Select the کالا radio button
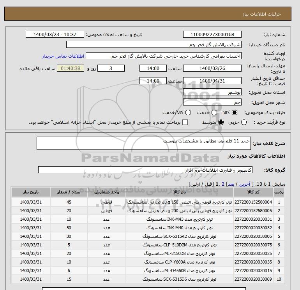This screenshot has width=300, height=290. click(235, 112)
